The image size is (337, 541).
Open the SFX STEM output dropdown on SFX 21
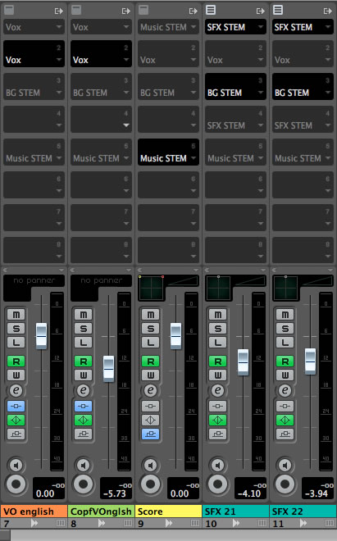click(x=235, y=27)
